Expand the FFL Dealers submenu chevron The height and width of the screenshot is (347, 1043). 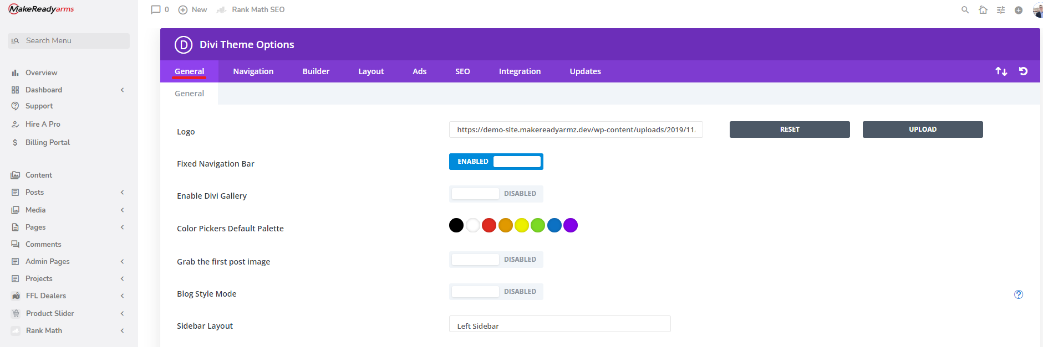[123, 296]
